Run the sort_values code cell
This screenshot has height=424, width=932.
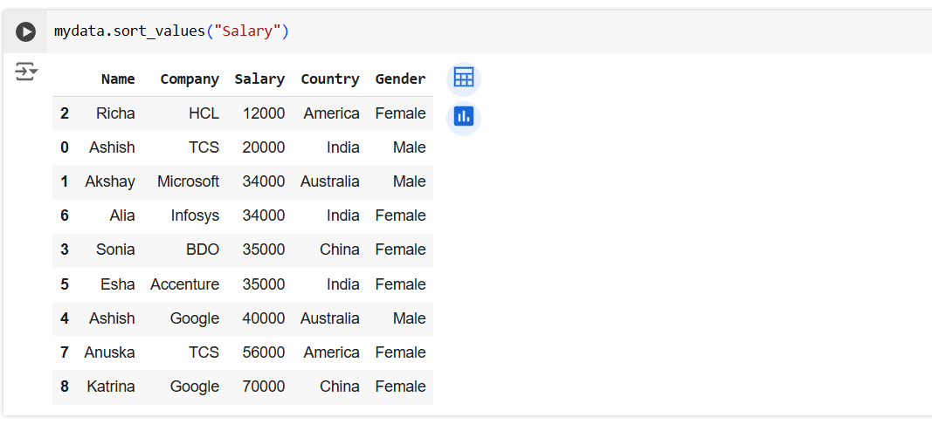(26, 32)
